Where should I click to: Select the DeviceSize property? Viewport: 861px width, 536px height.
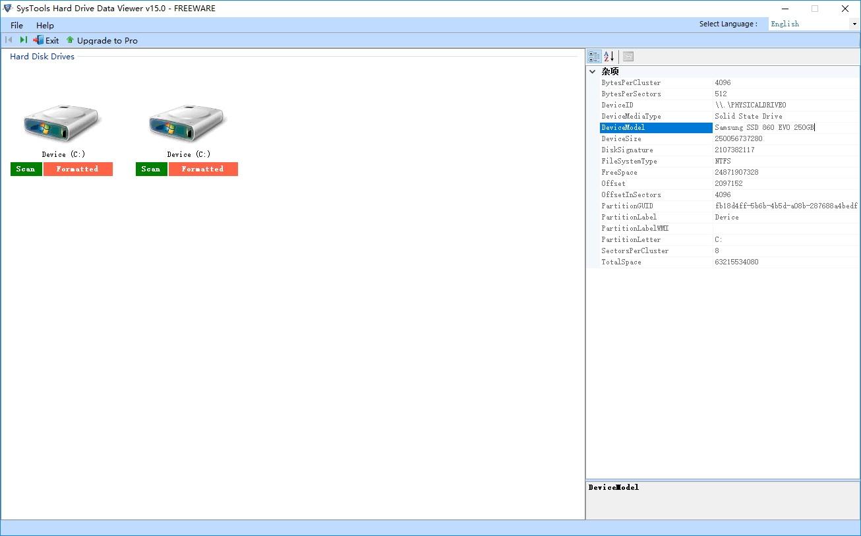[621, 139]
